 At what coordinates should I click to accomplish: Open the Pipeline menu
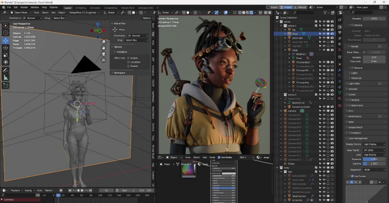(54, 8)
